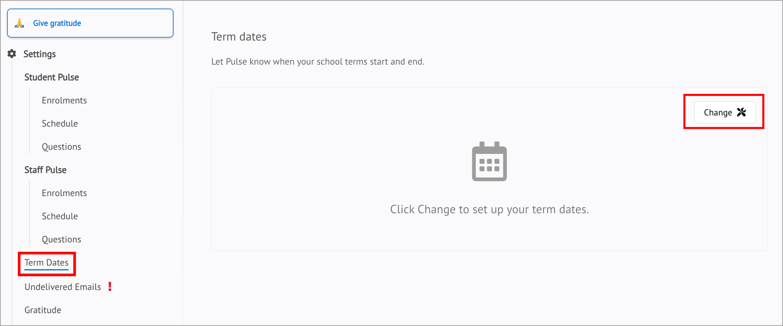Open Student Pulse Schedule
The height and width of the screenshot is (326, 783).
click(x=60, y=123)
